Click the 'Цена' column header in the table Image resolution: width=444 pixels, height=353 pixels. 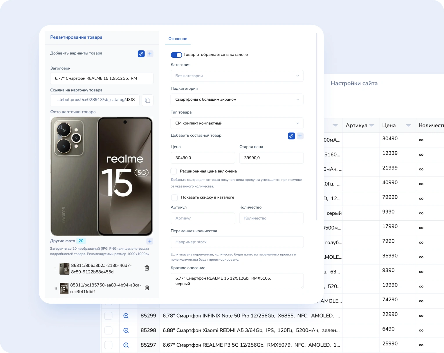pos(389,125)
